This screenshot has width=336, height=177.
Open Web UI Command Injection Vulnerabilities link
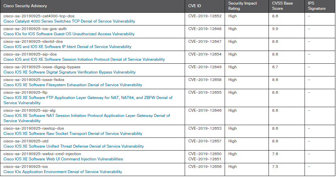(x=63, y=159)
